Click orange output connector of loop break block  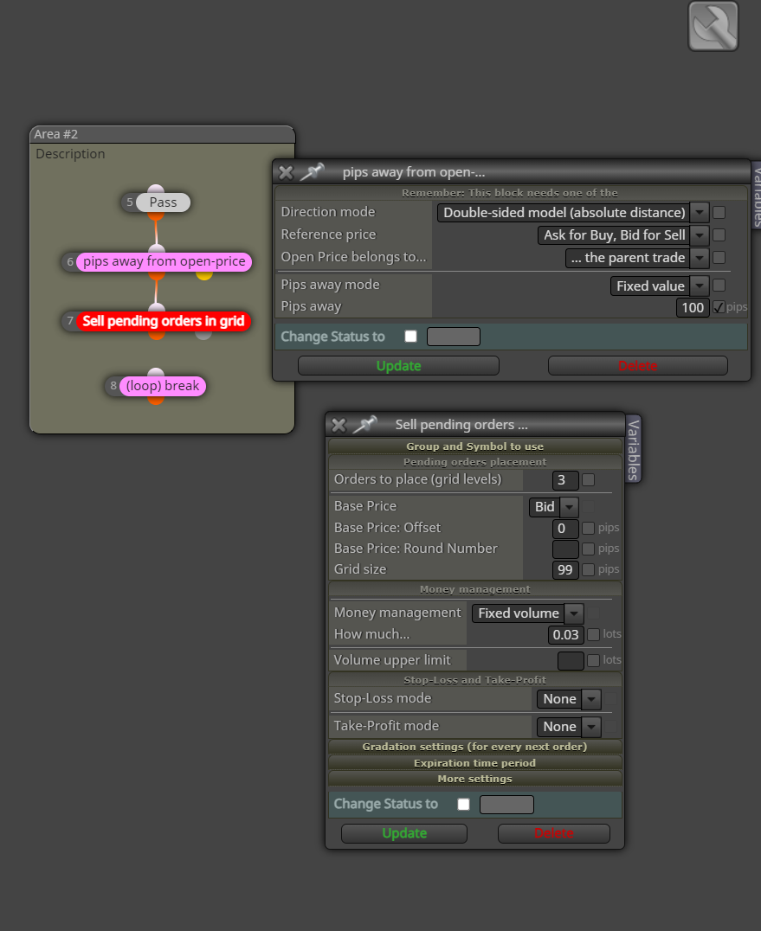156,400
